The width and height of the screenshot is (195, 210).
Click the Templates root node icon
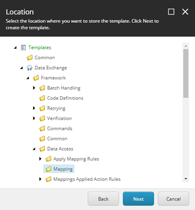[x=23, y=47]
